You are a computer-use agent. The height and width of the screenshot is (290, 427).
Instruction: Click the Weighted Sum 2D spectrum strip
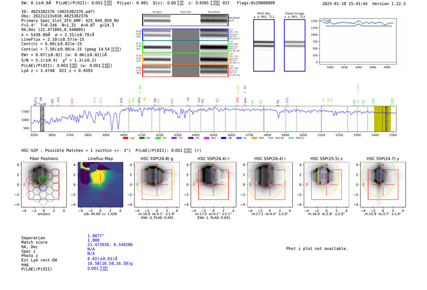(x=185, y=20)
